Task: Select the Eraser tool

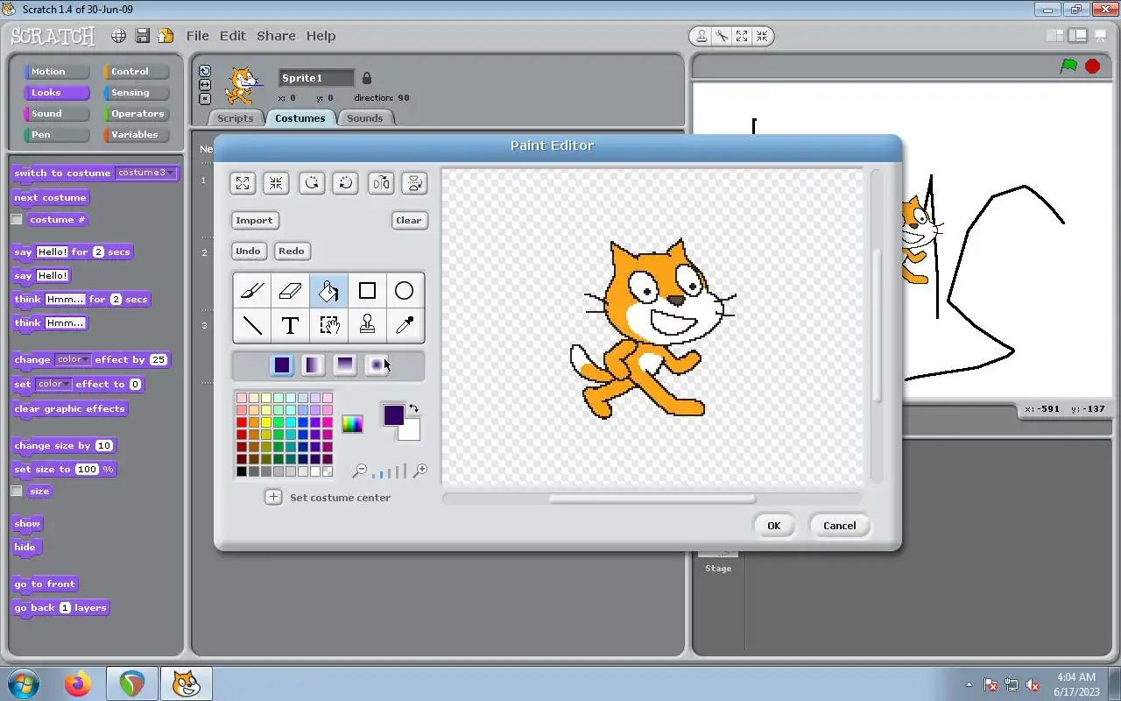Action: 290,291
